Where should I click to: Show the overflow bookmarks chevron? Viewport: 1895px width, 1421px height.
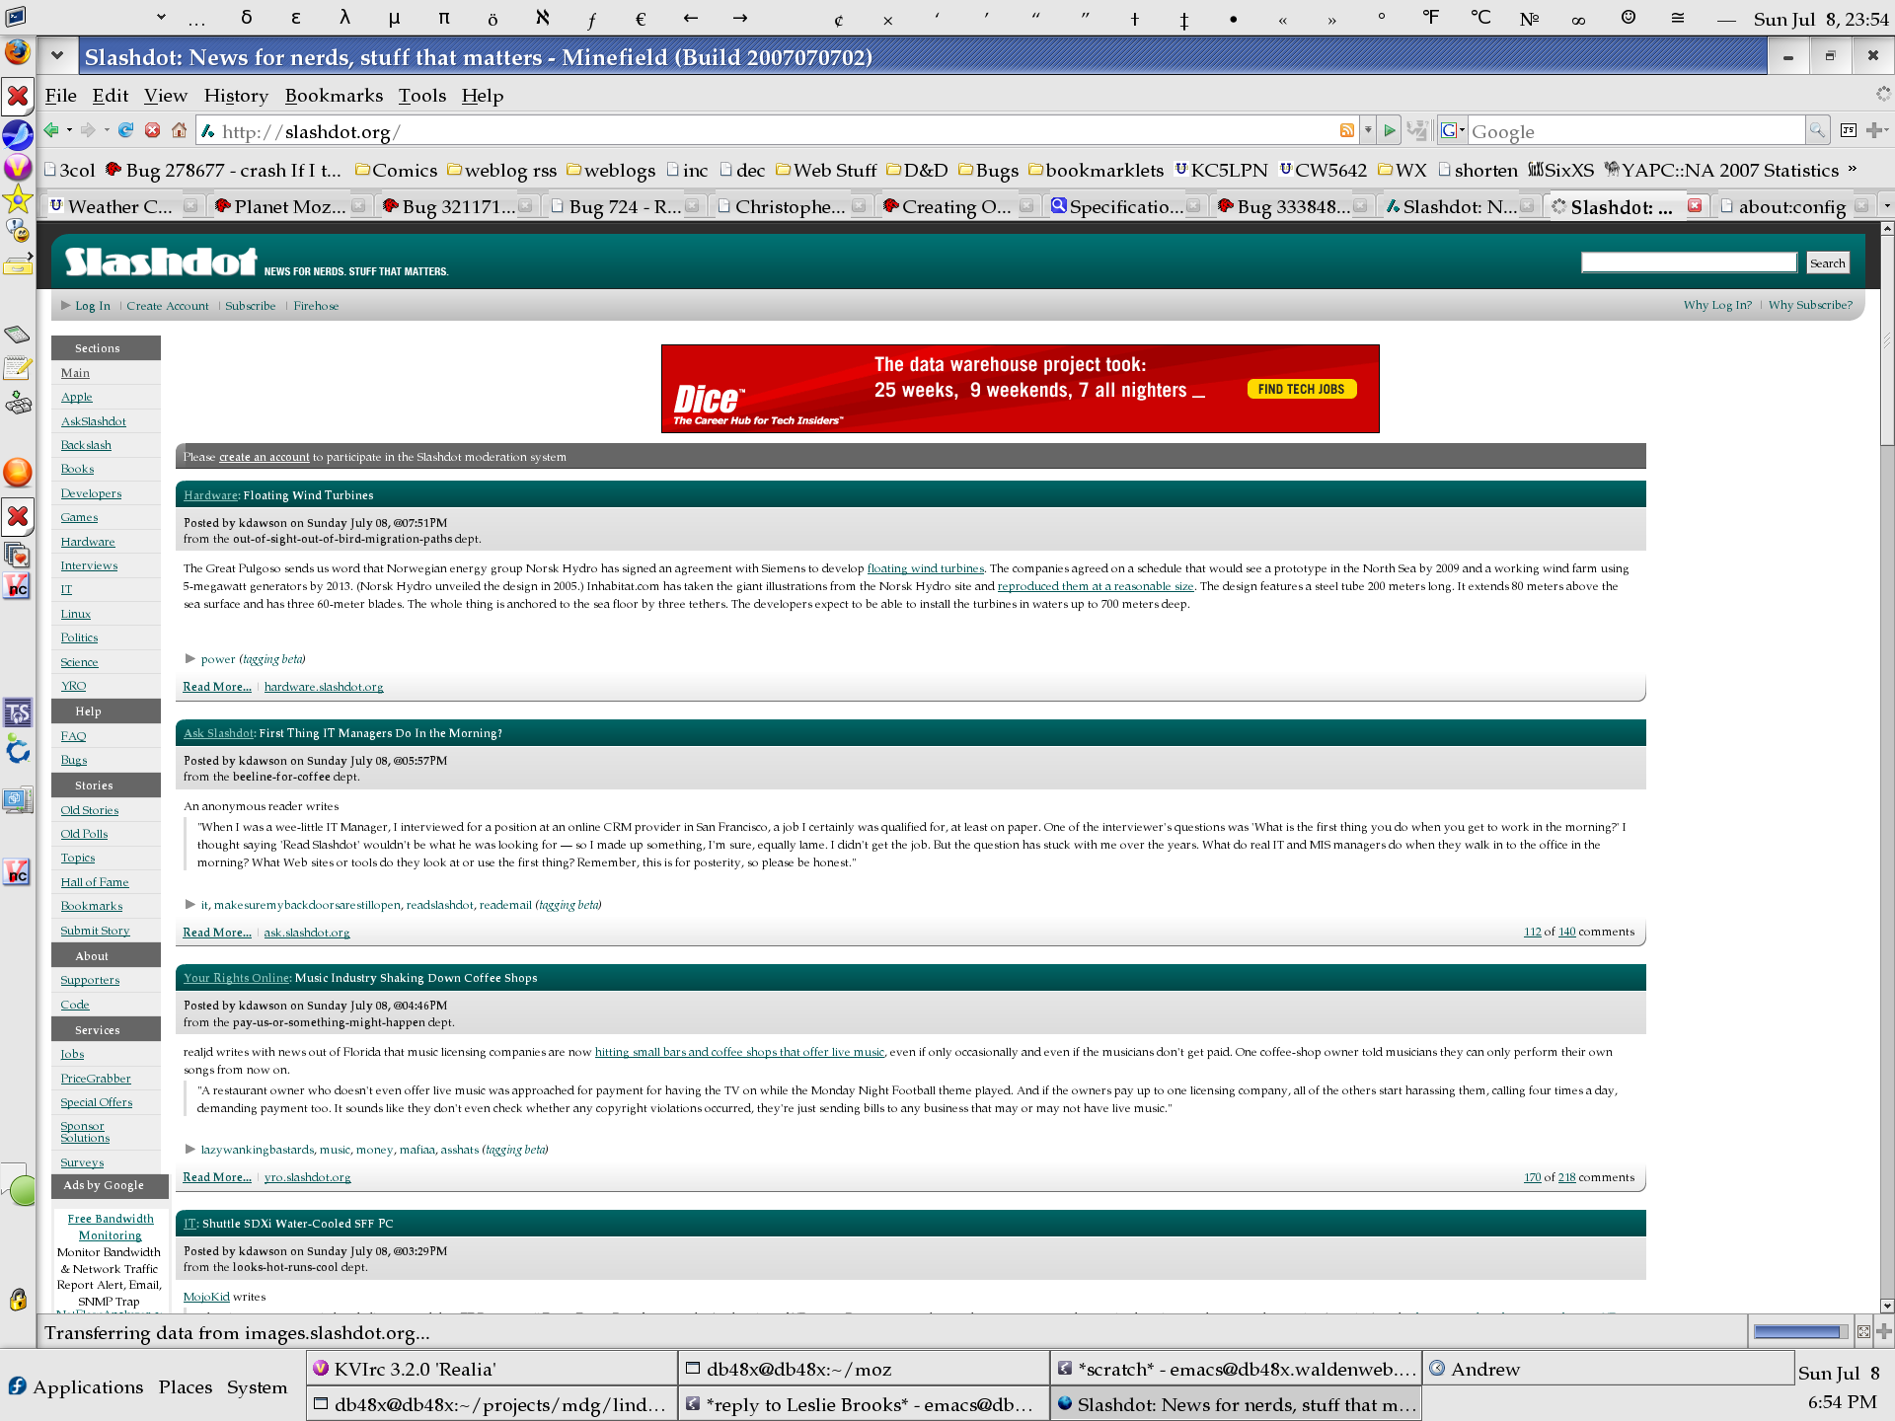[1853, 169]
